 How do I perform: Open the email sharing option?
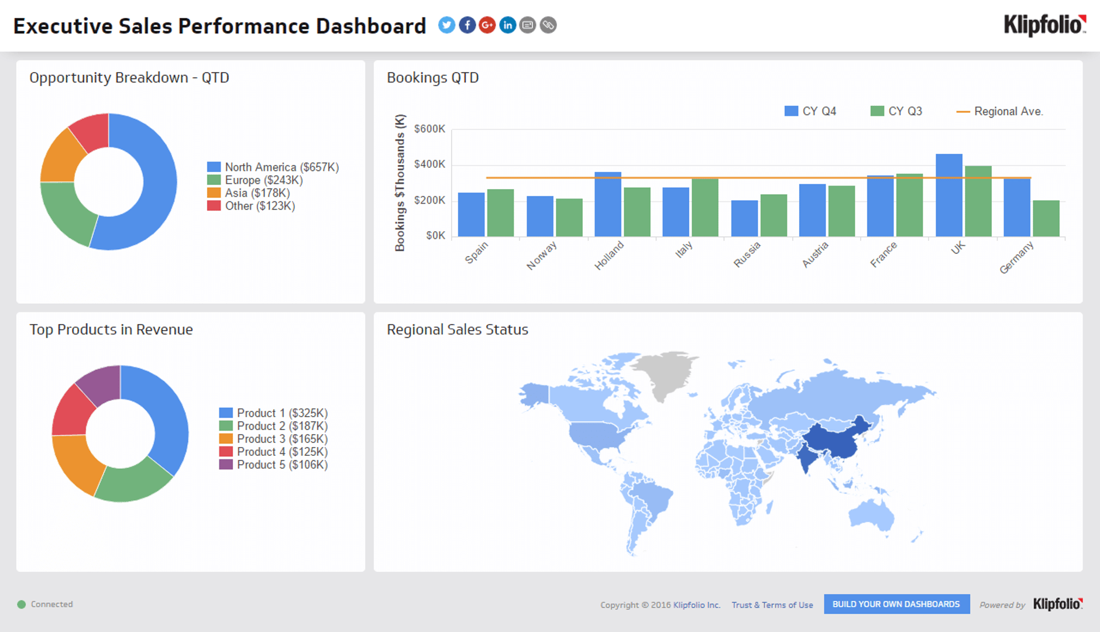pyautogui.click(x=528, y=25)
